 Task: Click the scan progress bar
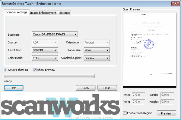click(x=49, y=76)
